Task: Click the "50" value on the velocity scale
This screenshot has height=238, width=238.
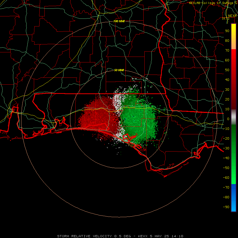Action: coord(227,70)
